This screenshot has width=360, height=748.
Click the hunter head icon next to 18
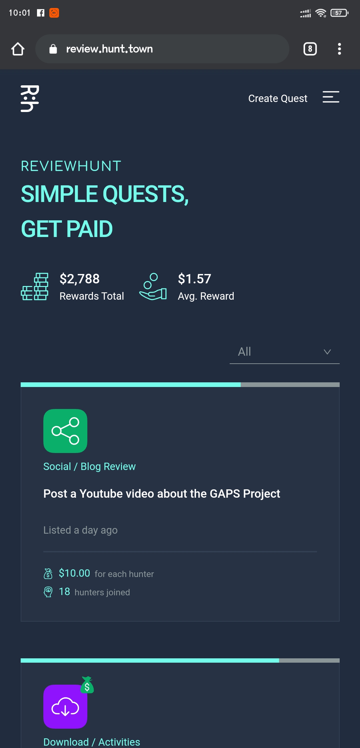(x=48, y=591)
